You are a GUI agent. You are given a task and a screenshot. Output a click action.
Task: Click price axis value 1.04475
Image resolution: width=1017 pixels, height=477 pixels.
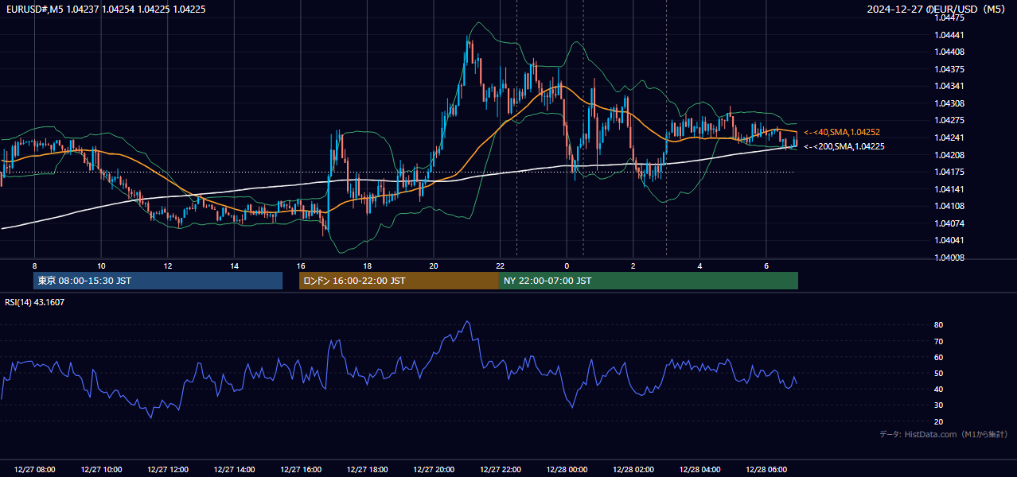click(949, 17)
